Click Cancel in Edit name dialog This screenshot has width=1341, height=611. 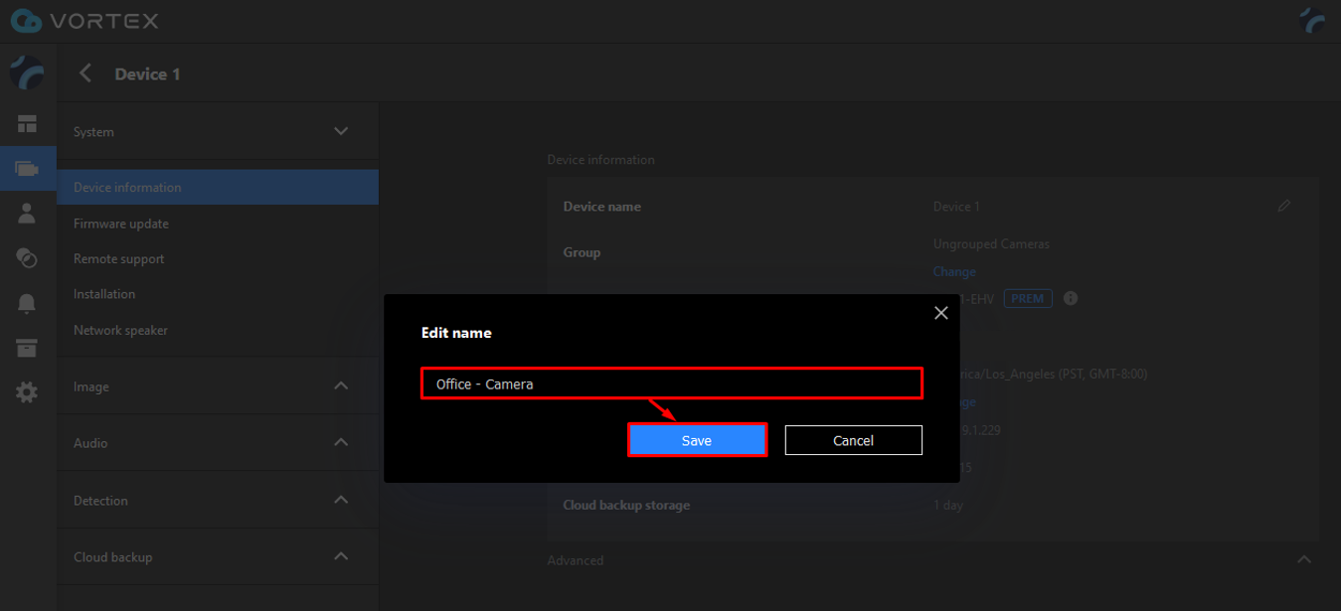point(853,440)
